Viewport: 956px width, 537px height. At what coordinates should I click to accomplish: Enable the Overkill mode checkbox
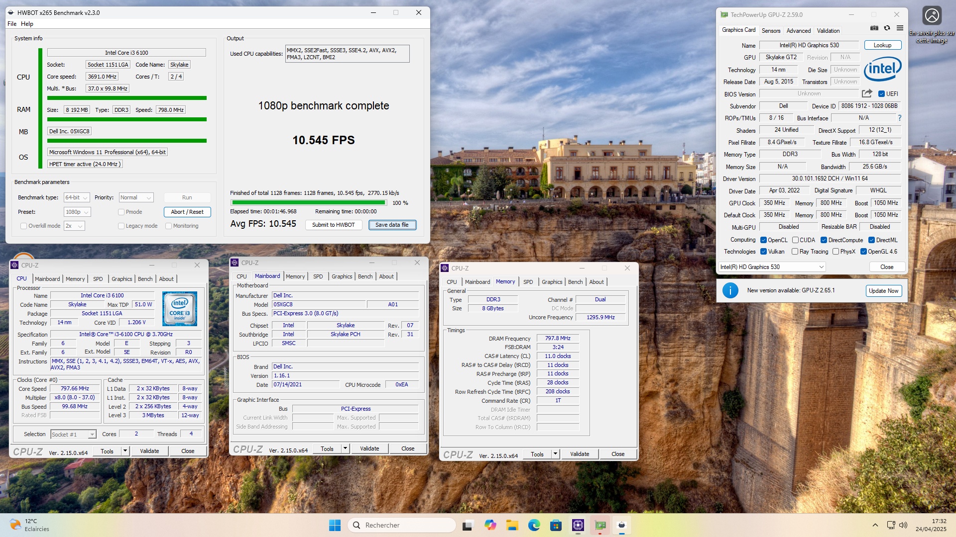coord(23,226)
